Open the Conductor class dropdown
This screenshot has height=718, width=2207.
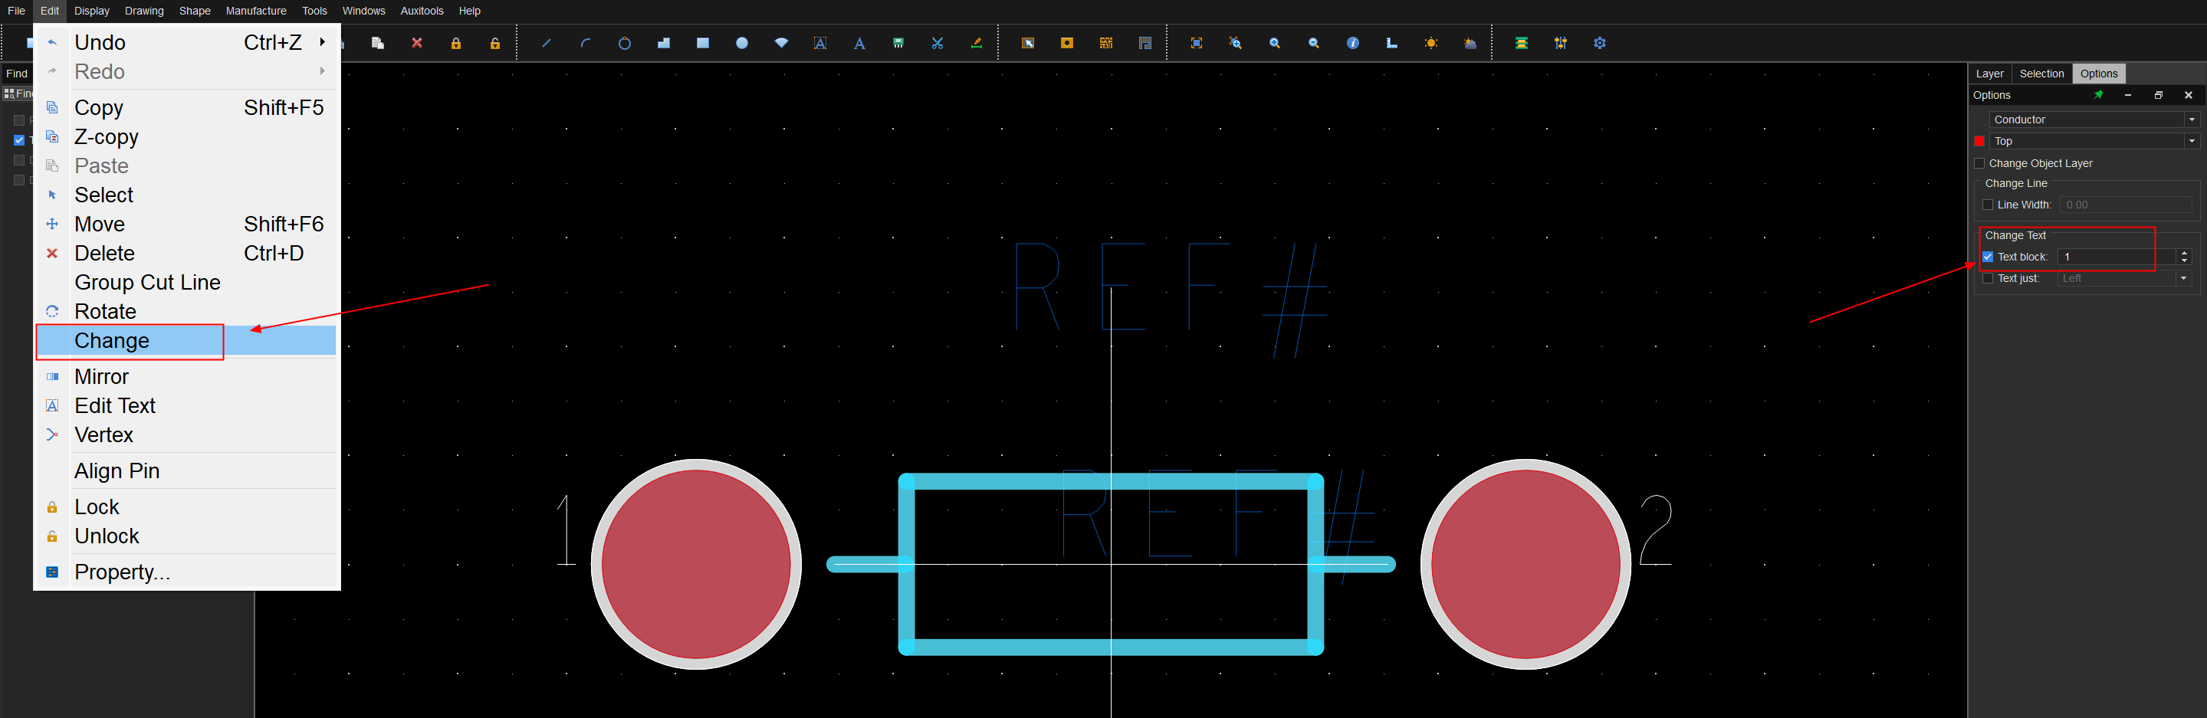[x=2094, y=120]
